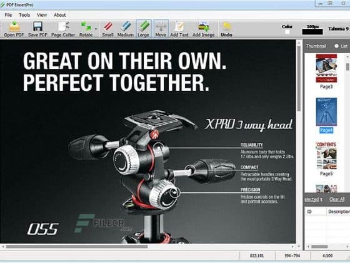Open the View menu
Screen dimensions: 350x263
click(x=42, y=15)
